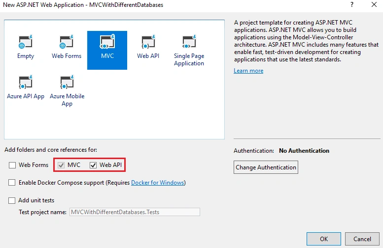Click the dialog title bar text
Viewport: 383px width, 248px height.
click(x=83, y=4)
